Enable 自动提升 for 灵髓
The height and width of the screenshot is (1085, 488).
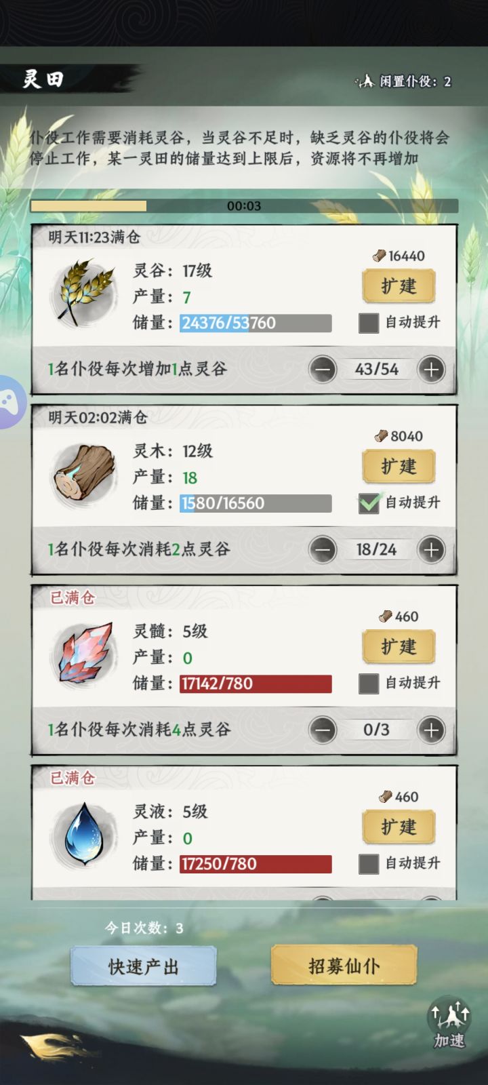369,684
